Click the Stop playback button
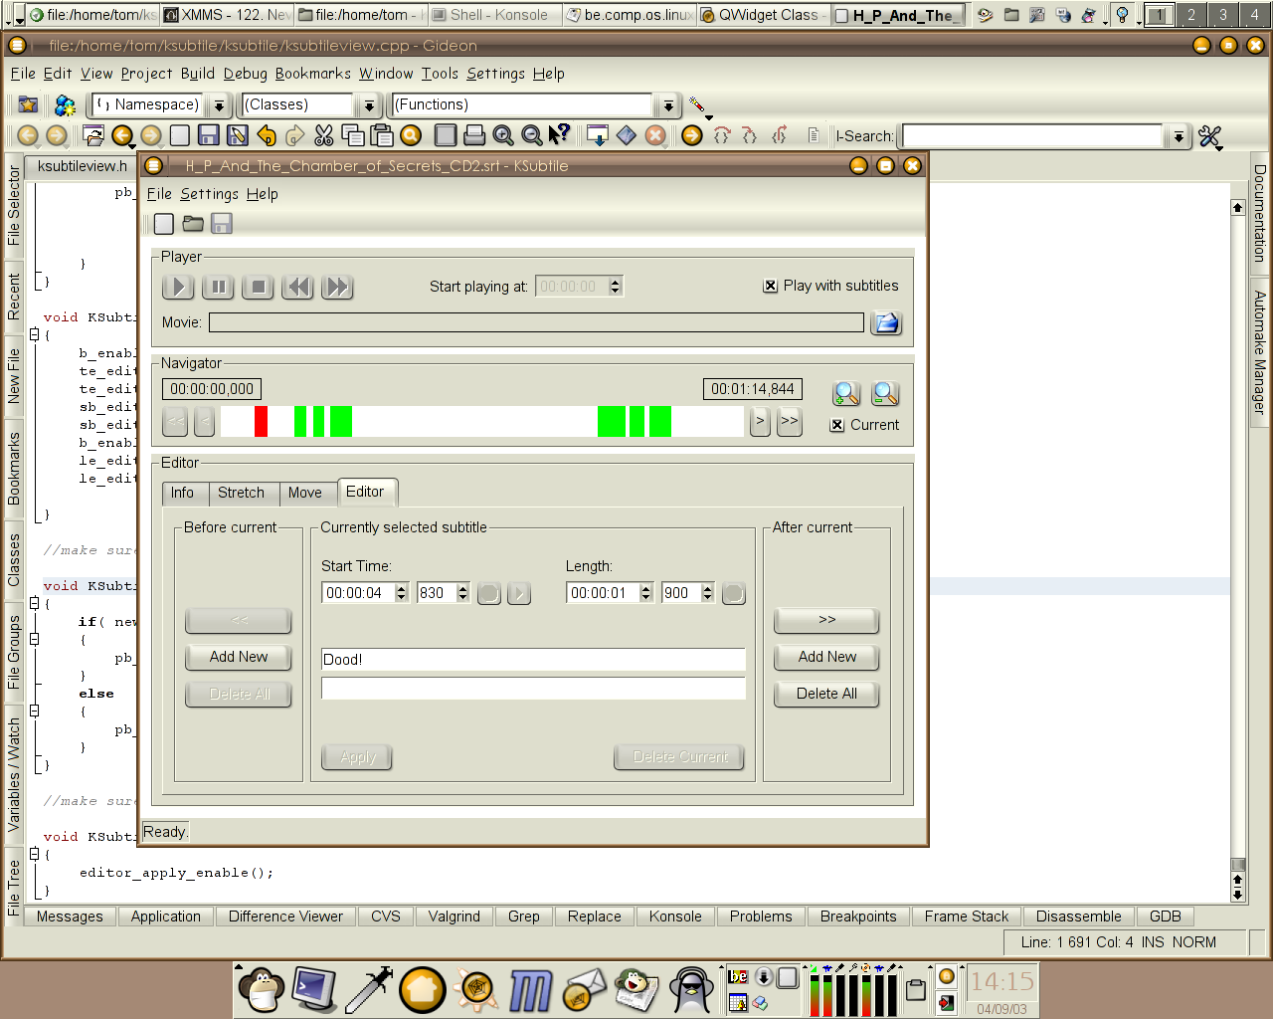This screenshot has height=1019, width=1273. point(259,288)
